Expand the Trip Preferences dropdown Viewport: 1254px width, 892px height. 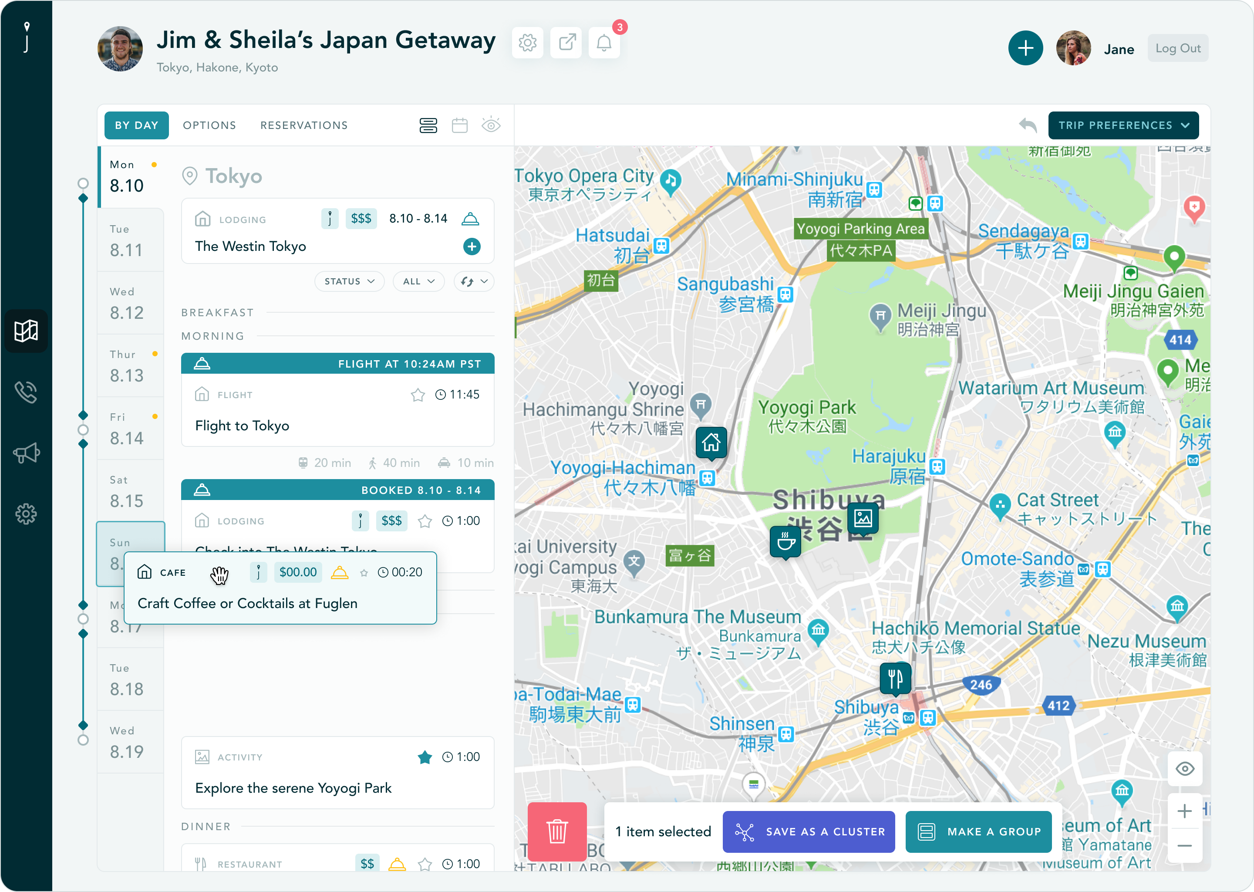point(1123,125)
